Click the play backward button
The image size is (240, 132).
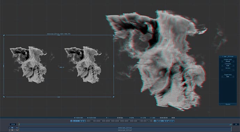pos(110,121)
